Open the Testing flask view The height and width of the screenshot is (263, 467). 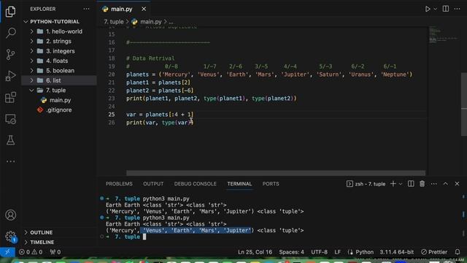(11, 140)
